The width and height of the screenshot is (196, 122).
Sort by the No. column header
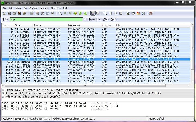(x=8, y=25)
